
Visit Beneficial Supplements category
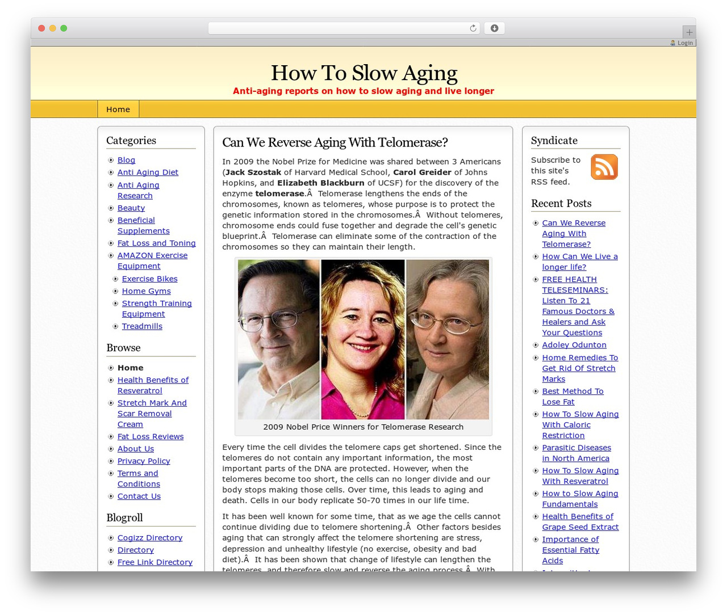click(144, 225)
